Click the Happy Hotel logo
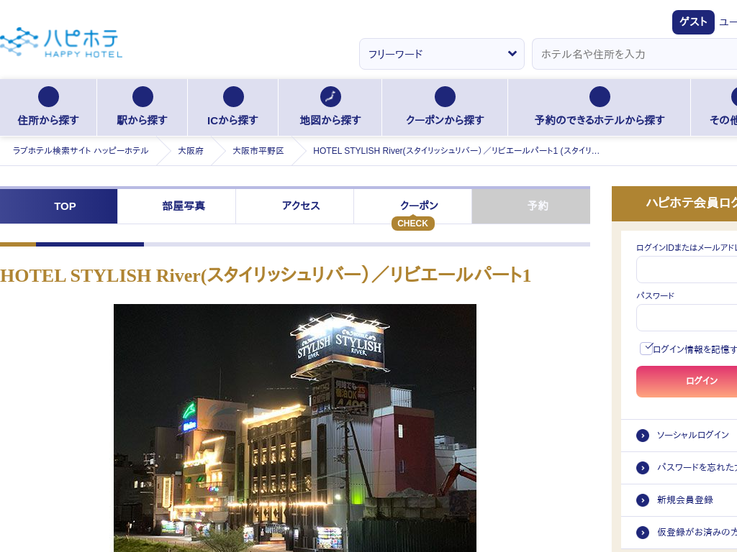Image resolution: width=737 pixels, height=552 pixels. (61, 42)
